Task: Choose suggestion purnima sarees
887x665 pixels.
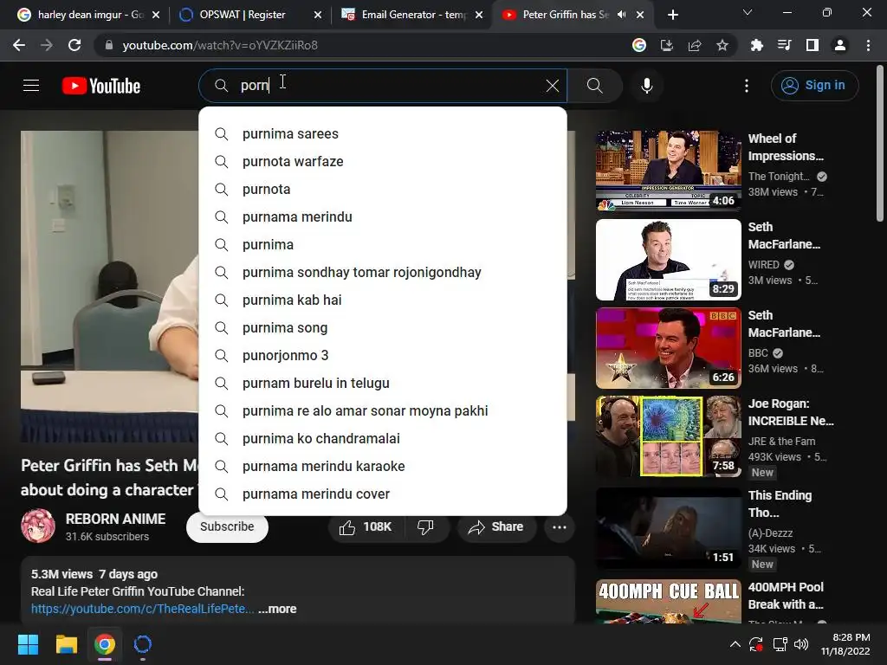Action: click(383, 134)
